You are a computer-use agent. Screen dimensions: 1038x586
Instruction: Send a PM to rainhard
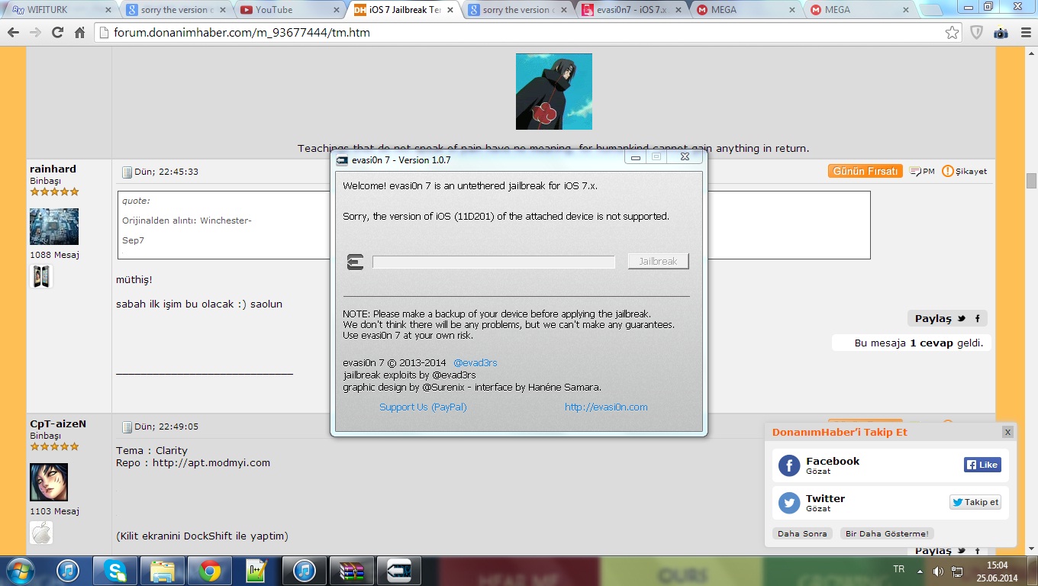[x=922, y=171]
